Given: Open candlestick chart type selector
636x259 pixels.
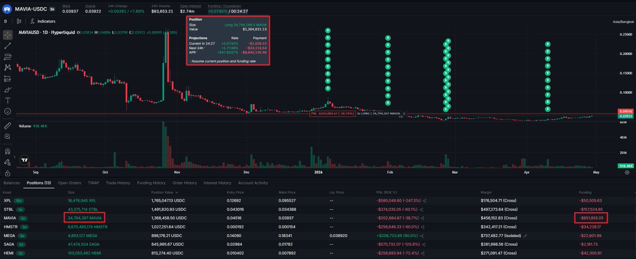Looking at the screenshot, I should [19, 21].
